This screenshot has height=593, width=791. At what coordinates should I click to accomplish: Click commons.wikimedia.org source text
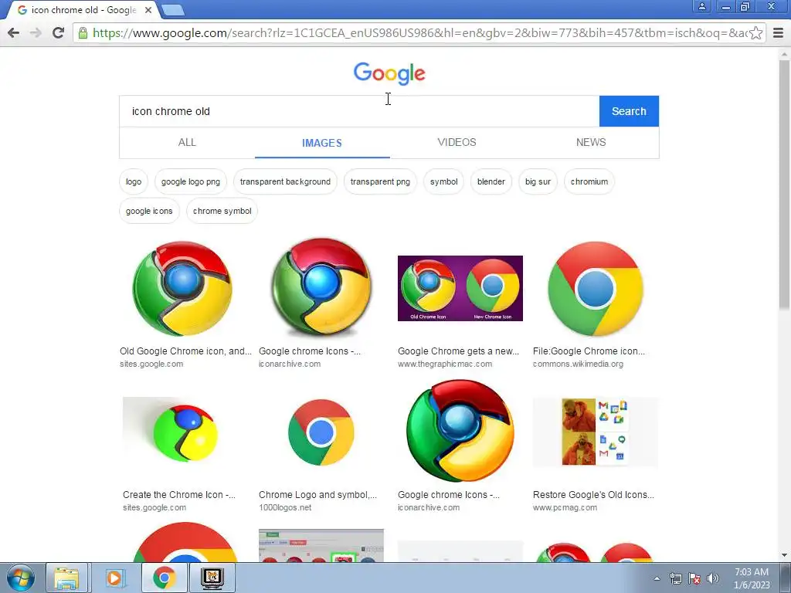tap(578, 364)
